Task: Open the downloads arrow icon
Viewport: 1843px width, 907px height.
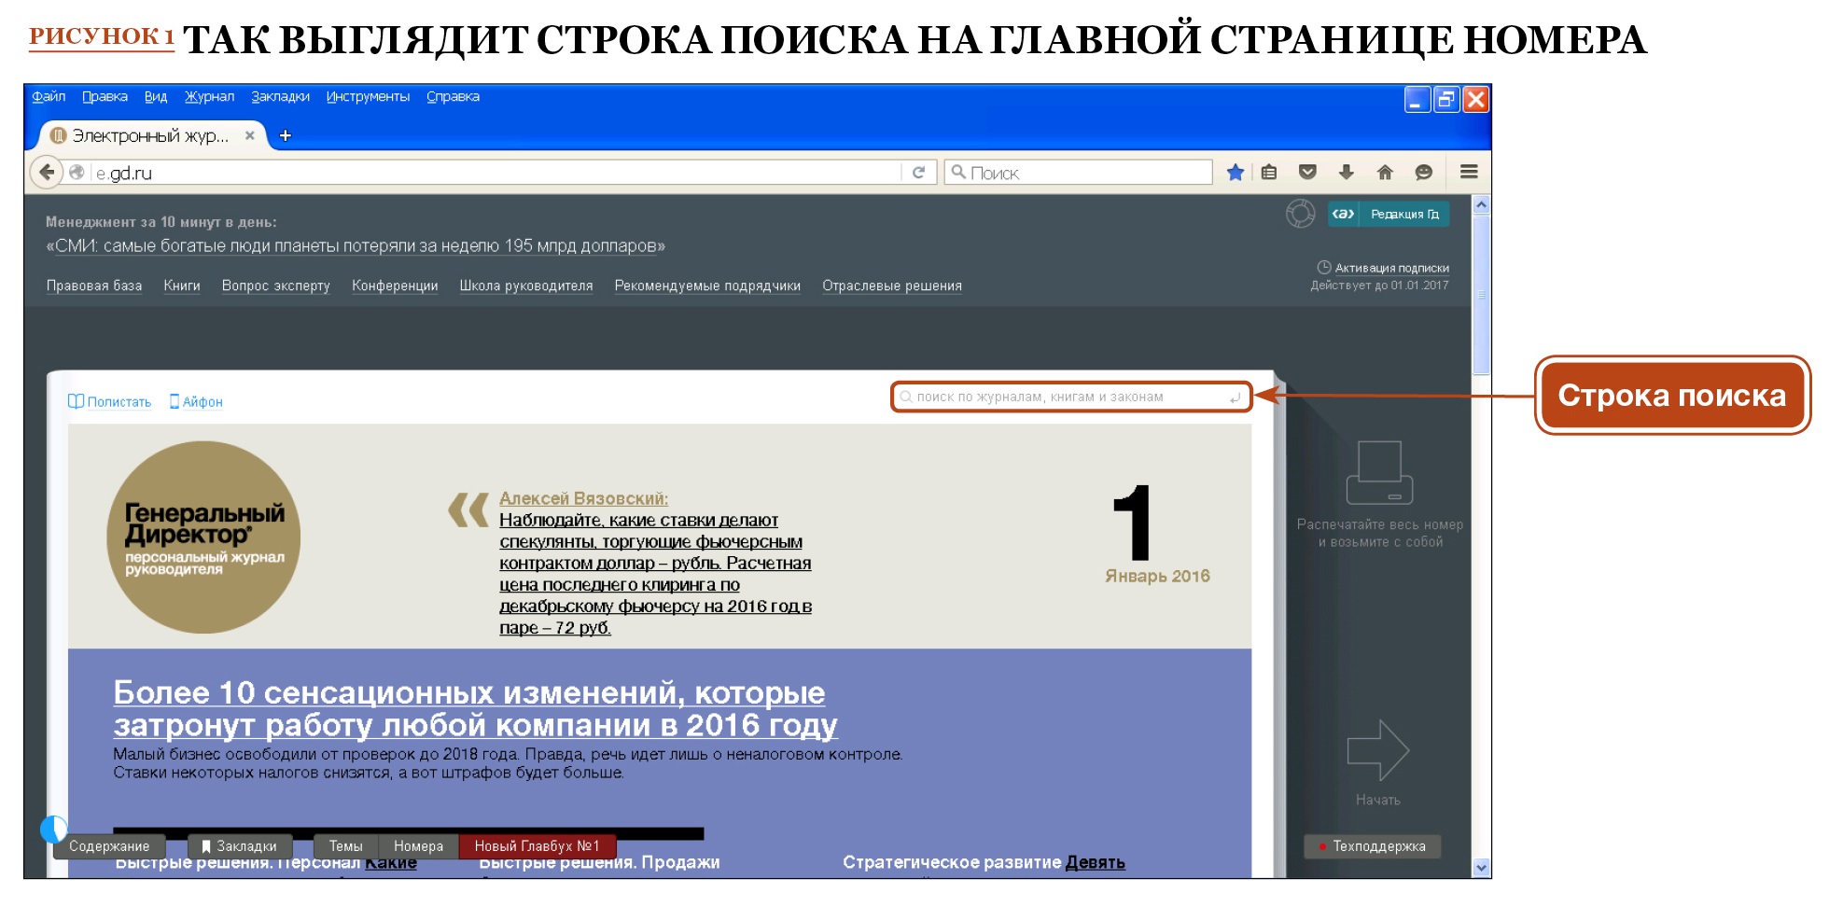Action: pyautogui.click(x=1346, y=173)
